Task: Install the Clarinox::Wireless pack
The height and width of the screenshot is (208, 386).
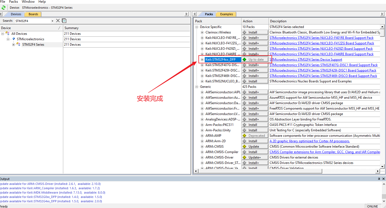Action: click(255, 32)
